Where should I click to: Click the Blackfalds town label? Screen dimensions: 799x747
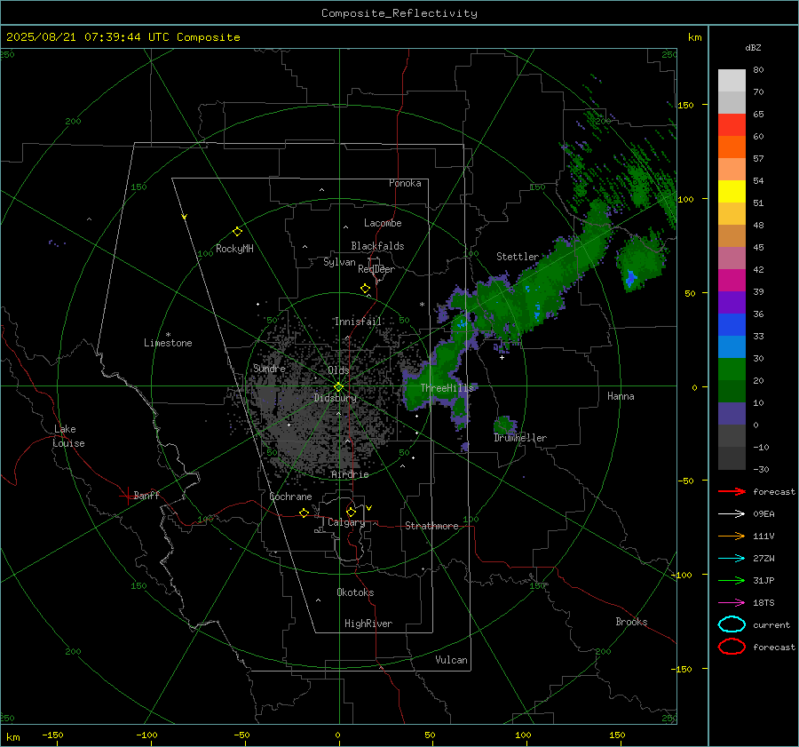coord(377,246)
